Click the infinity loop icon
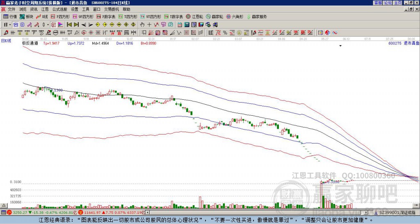Viewport: 420px width, 224px height. point(335,33)
